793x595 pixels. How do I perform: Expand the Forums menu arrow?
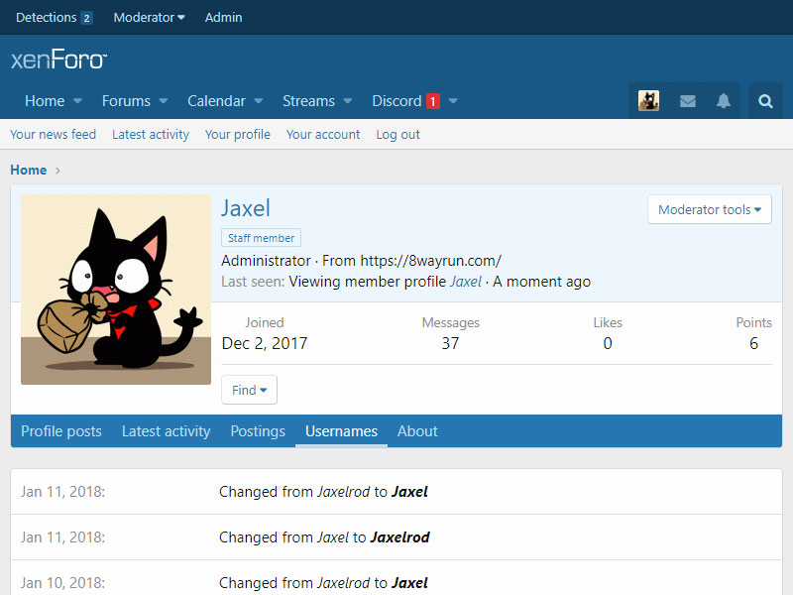pyautogui.click(x=164, y=101)
